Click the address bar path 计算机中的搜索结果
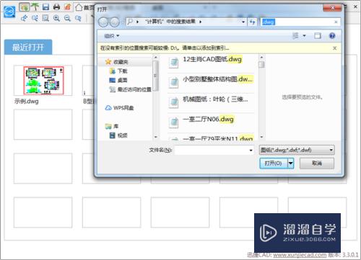 tap(170, 22)
